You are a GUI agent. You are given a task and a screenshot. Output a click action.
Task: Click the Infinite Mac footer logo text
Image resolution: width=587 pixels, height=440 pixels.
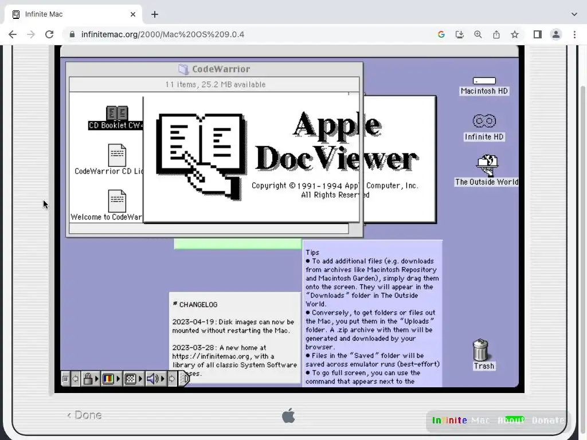pyautogui.click(x=461, y=420)
